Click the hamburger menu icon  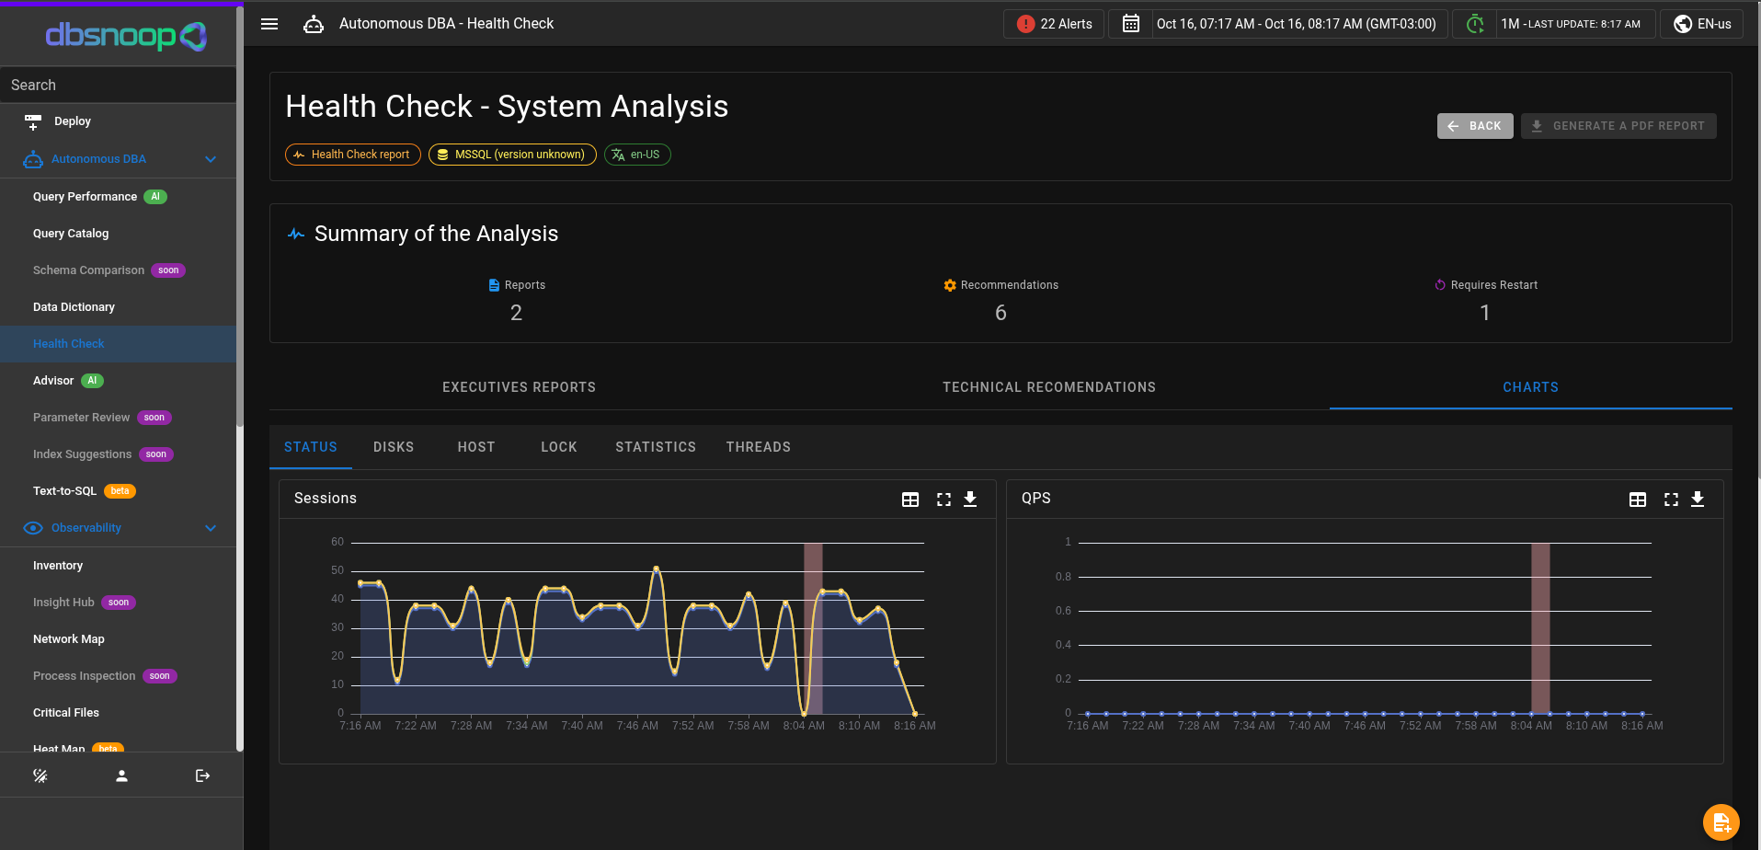269,24
